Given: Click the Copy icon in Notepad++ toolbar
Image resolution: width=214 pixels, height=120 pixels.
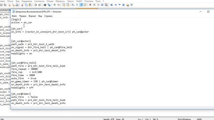Looking at the screenshot, I should pos(26,5).
